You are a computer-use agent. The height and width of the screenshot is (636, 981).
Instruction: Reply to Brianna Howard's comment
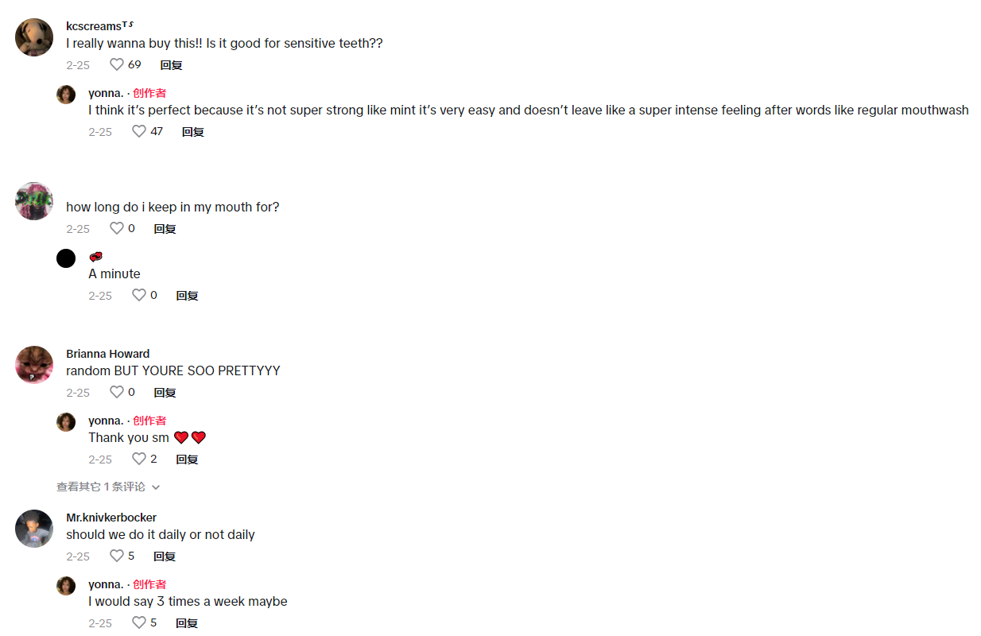(x=165, y=393)
